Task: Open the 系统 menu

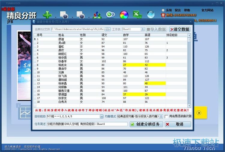Action: click(169, 10)
